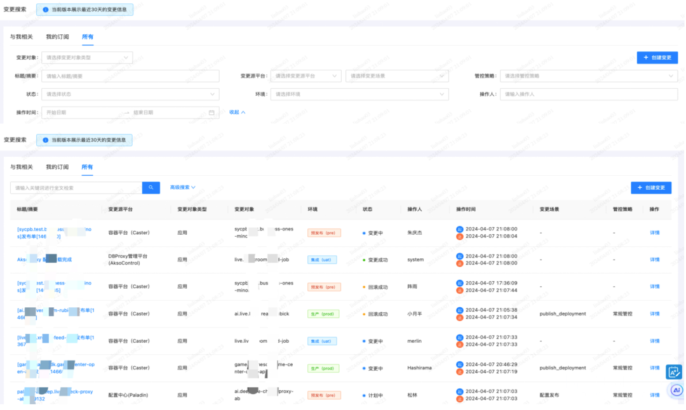
Task: Click 创建变更 button above the results table
Action: coord(651,188)
